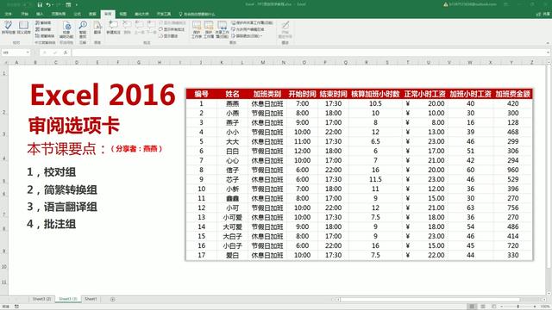Add a new sheet with plus button
This screenshot has width=552, height=310.
click(113, 300)
